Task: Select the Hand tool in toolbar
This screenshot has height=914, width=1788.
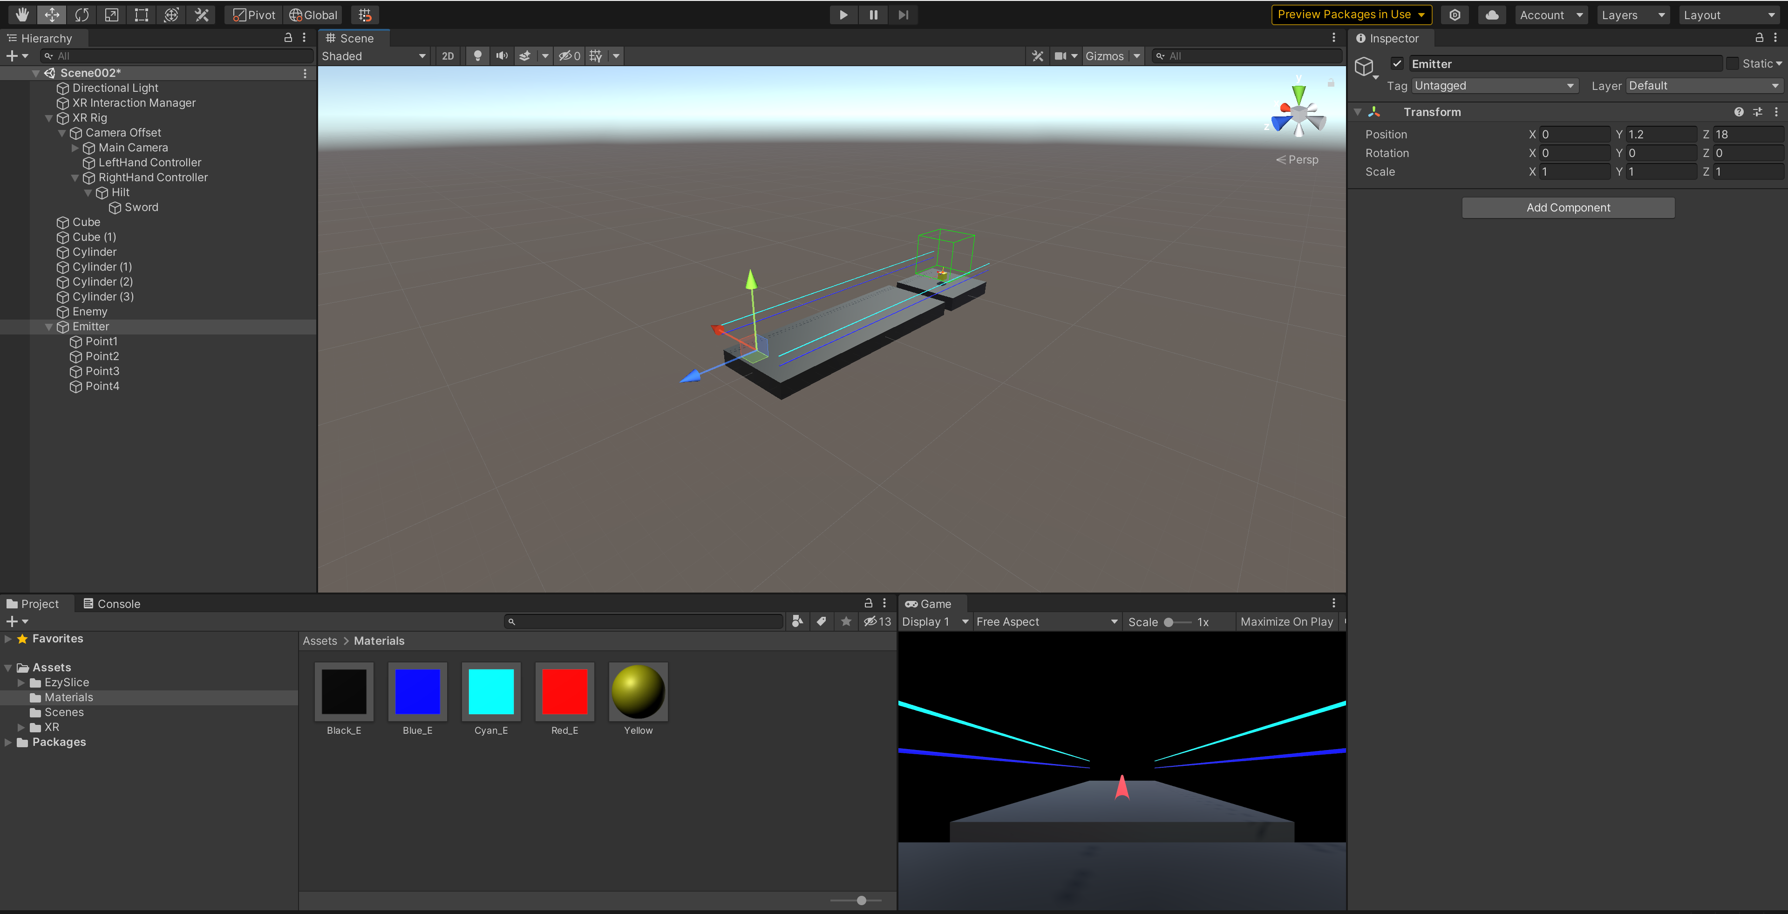Action: pyautogui.click(x=22, y=14)
